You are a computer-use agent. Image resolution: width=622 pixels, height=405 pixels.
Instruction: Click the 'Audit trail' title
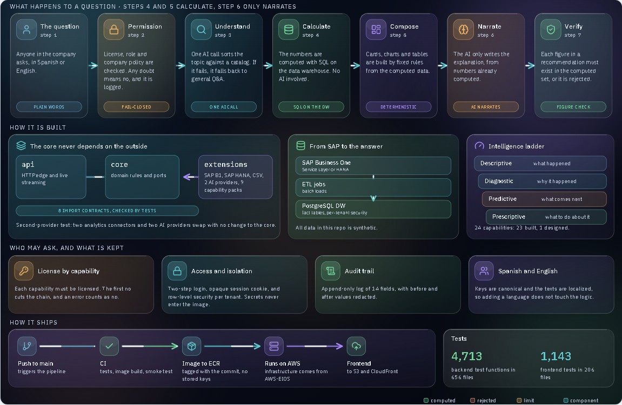click(x=359, y=271)
